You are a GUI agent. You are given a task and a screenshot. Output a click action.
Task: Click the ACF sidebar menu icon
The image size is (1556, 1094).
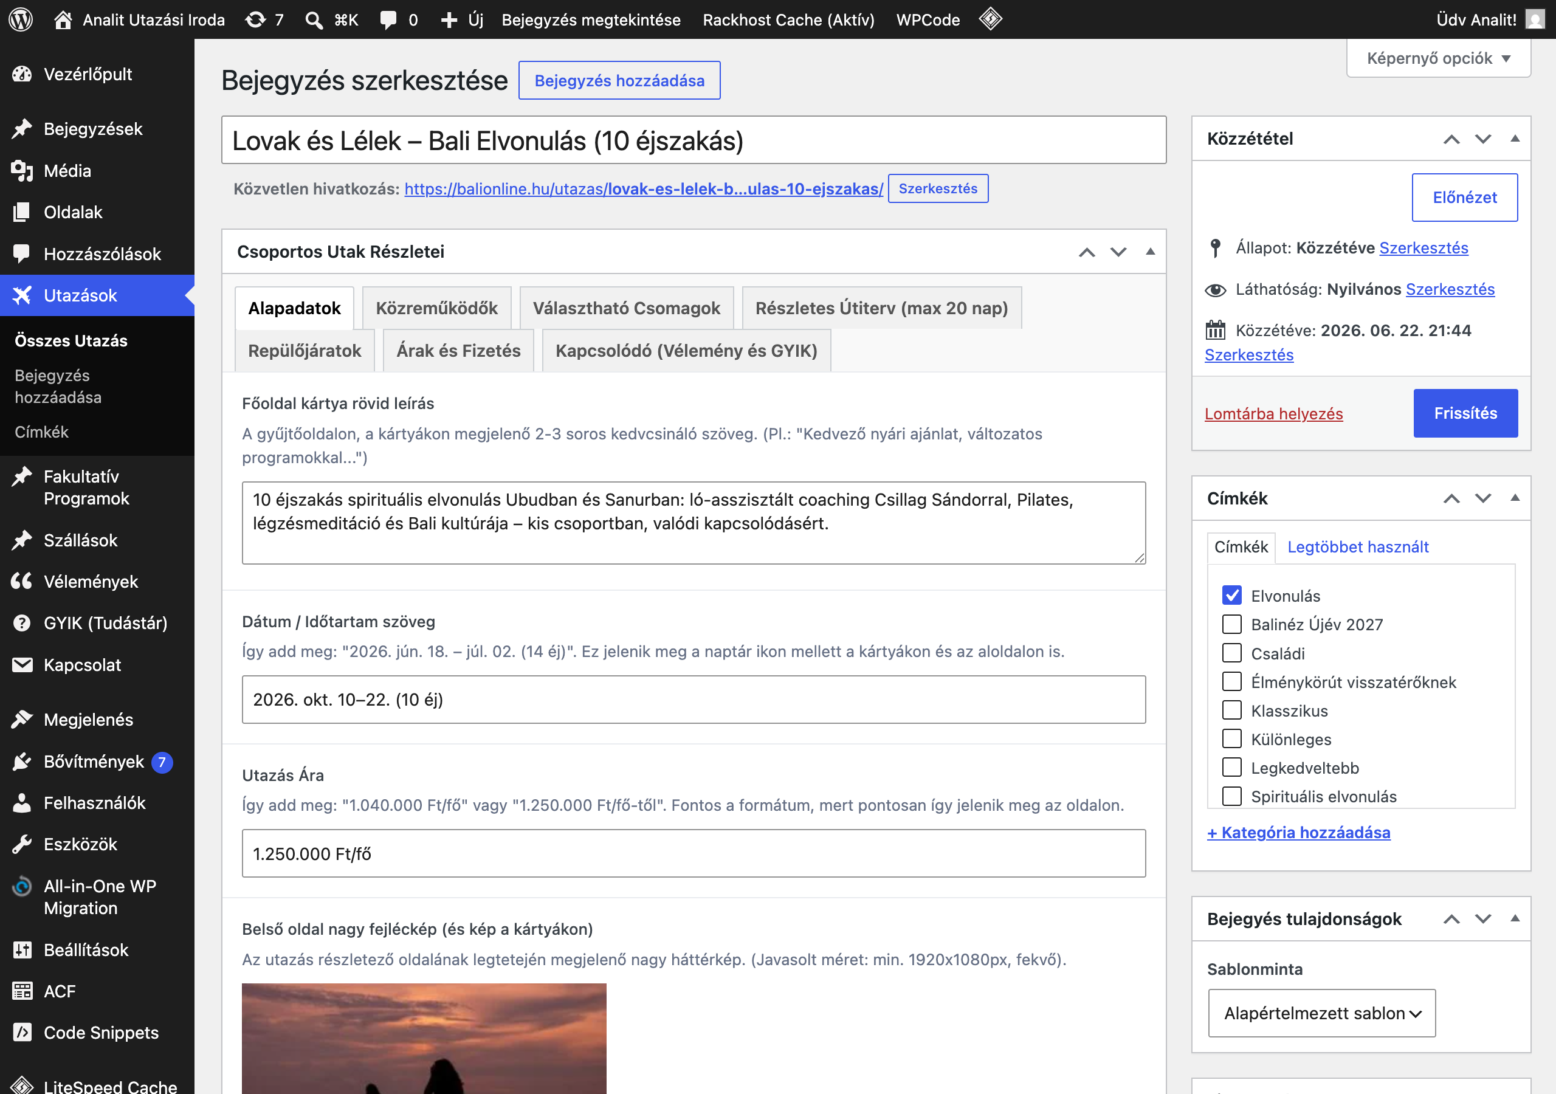point(22,991)
